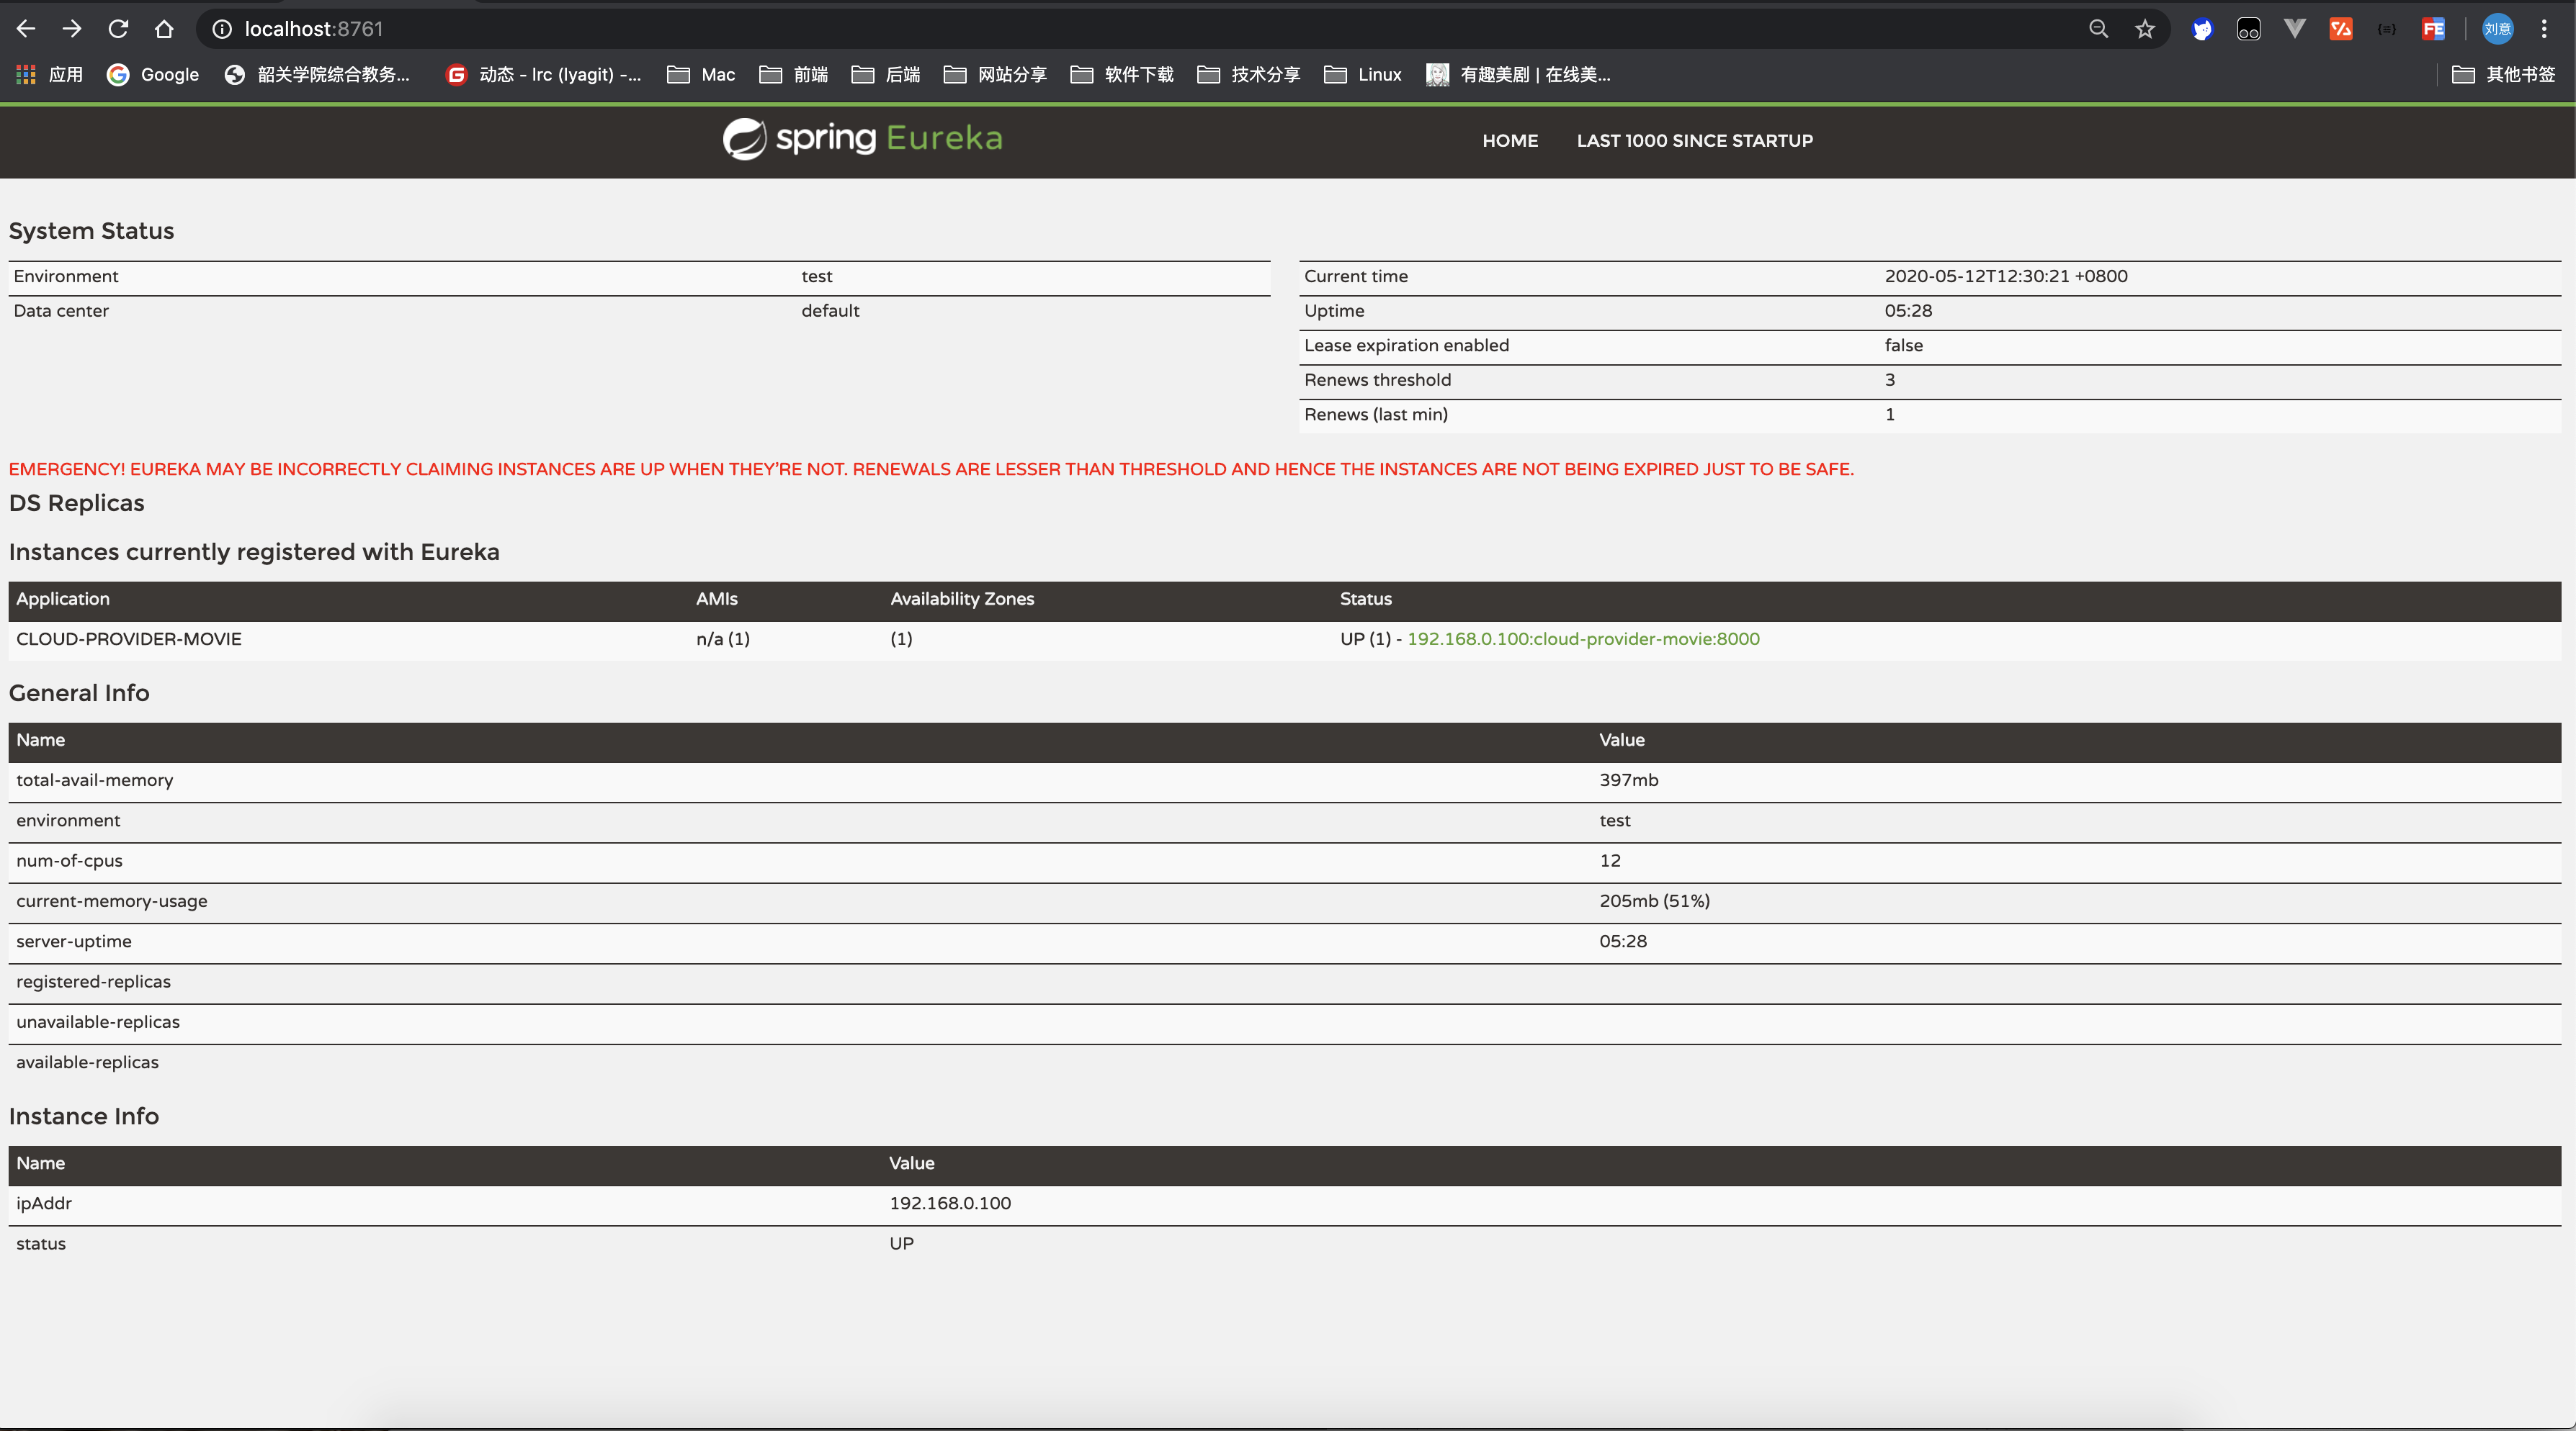The height and width of the screenshot is (1431, 2576).
Task: Click the site info icon in address bar
Action: pyautogui.click(x=222, y=29)
